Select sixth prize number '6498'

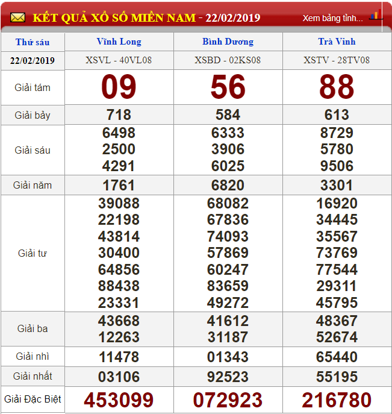119,133
